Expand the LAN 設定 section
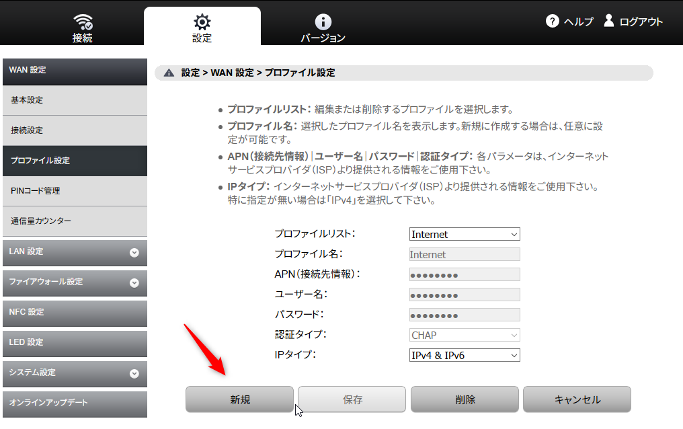This screenshot has width=683, height=429. pos(75,253)
